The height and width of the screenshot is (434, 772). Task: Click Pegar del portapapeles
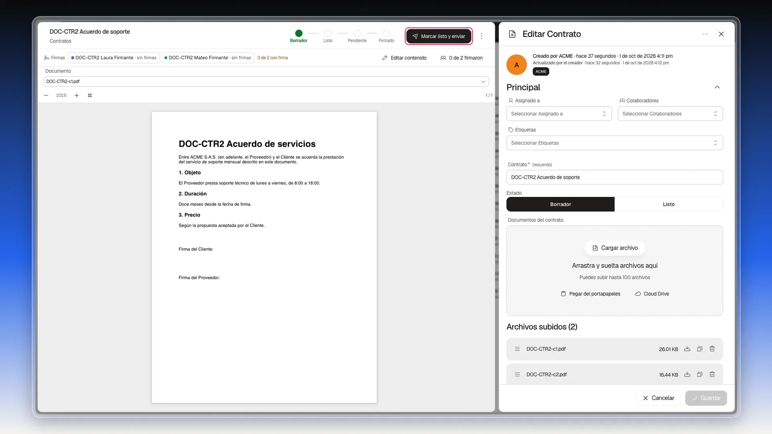coord(591,294)
